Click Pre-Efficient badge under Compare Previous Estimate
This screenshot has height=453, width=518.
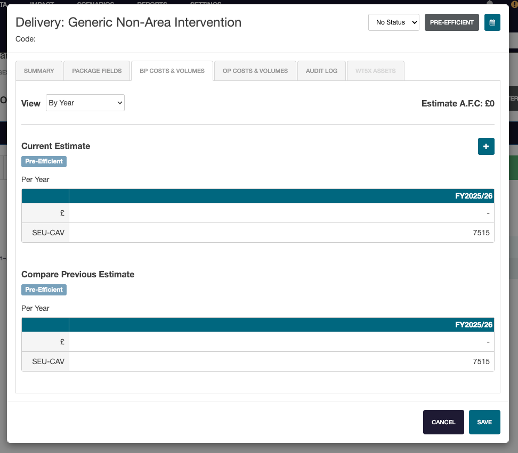(44, 290)
